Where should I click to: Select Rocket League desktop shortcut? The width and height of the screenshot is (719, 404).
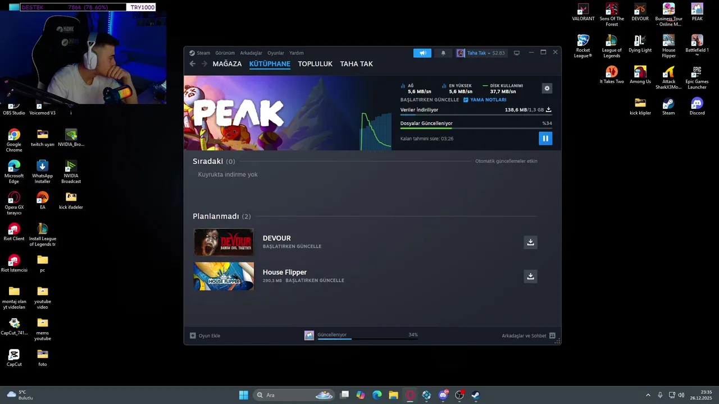click(583, 46)
